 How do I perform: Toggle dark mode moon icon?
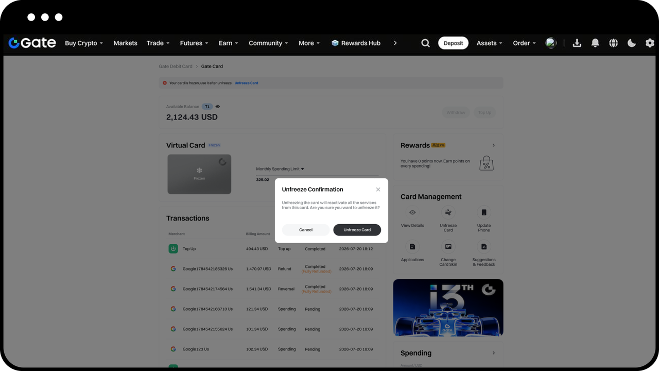click(632, 43)
